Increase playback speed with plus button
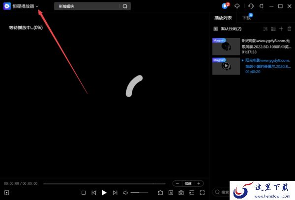This screenshot has width=295, height=200. [x=199, y=183]
